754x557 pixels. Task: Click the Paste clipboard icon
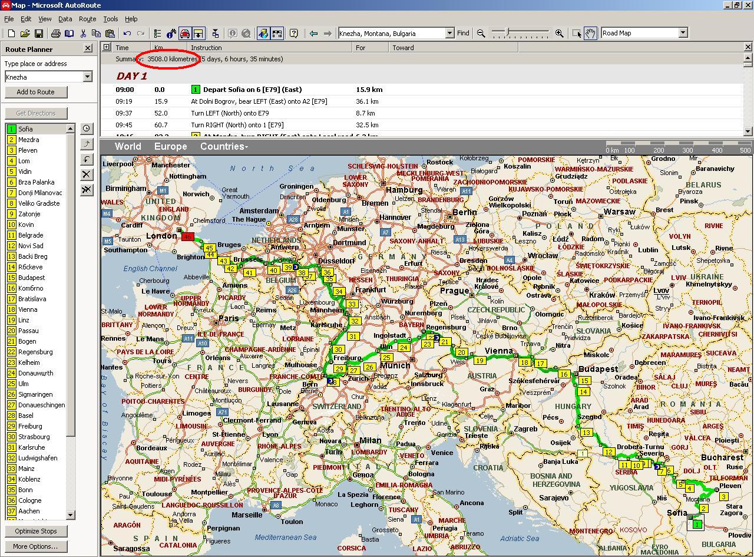110,34
